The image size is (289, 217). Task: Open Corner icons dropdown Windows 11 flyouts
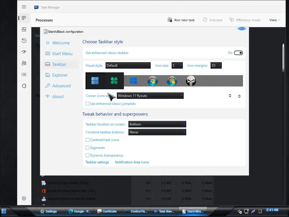(150, 96)
